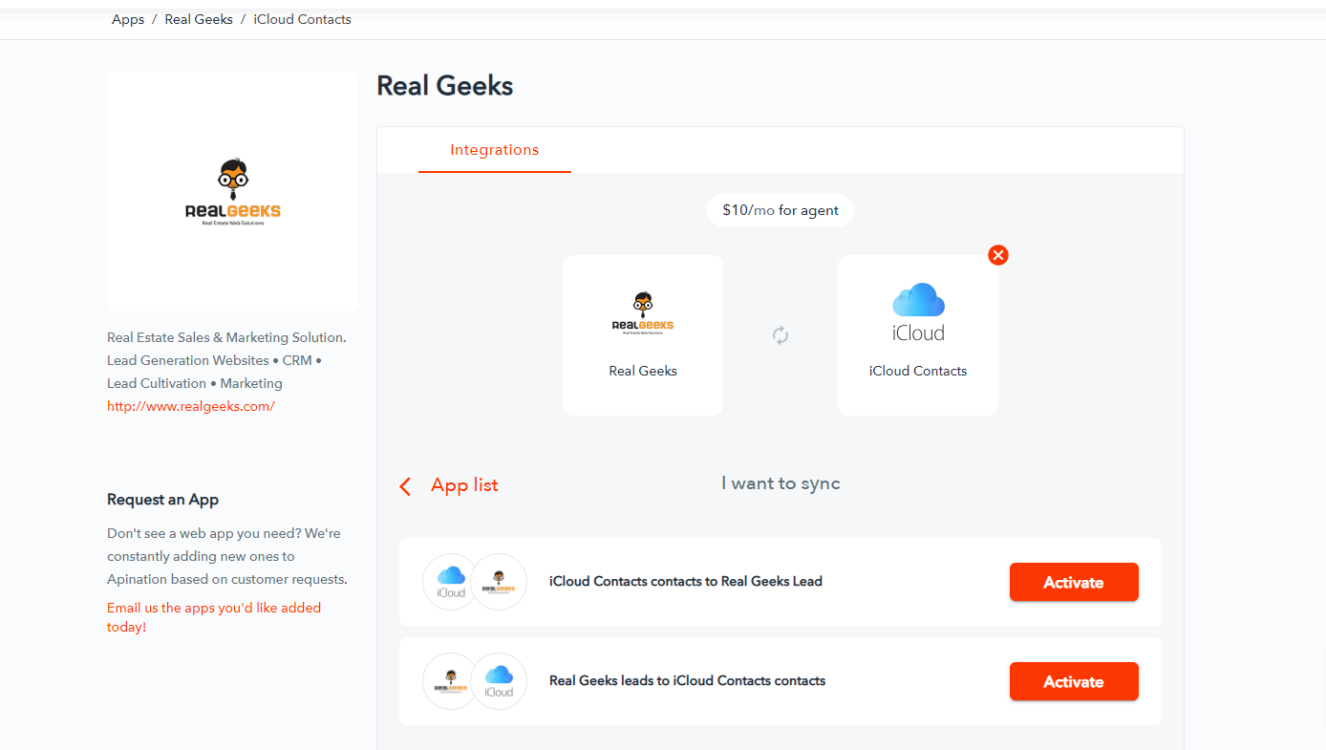Click 'Real Geeks leads to iCloud Contacts contacts' text
The image size is (1326, 750).
tap(687, 680)
